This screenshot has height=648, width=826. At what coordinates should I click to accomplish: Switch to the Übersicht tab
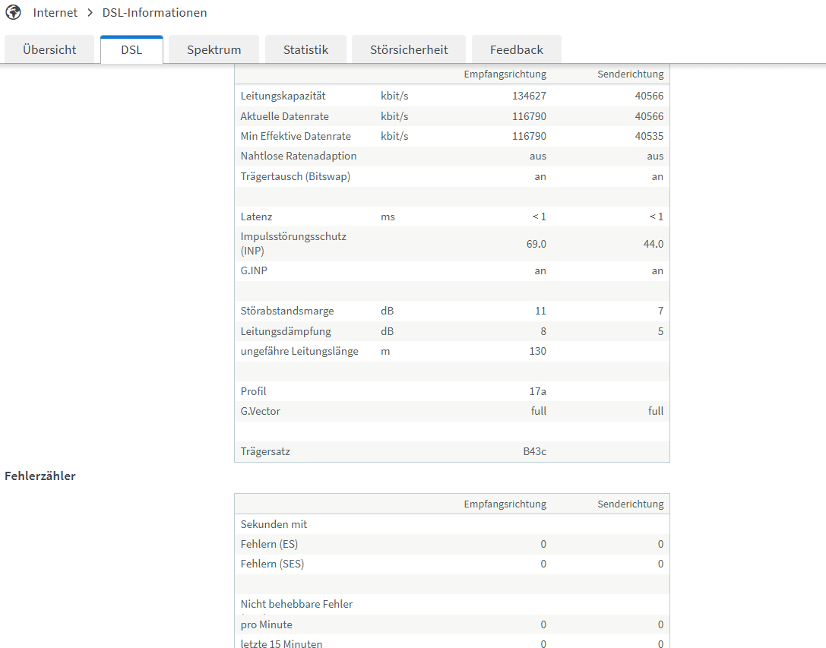[x=49, y=50]
